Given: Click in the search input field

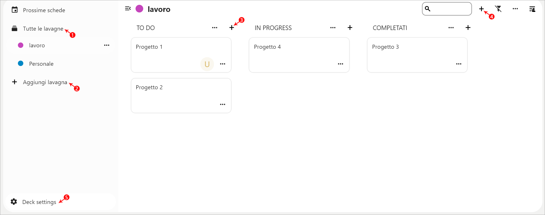Looking at the screenshot, I should [450, 9].
